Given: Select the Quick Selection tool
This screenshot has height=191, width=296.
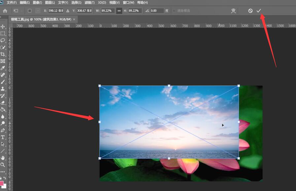Looking at the screenshot, I should click(3, 48).
